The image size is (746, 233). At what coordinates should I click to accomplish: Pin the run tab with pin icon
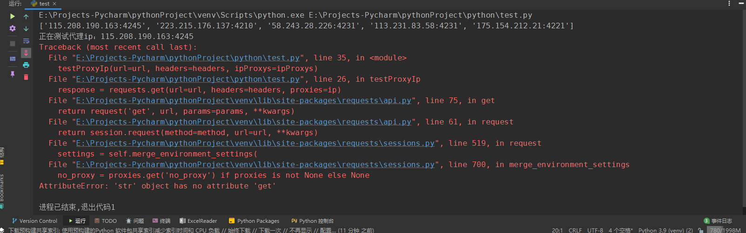point(13,74)
